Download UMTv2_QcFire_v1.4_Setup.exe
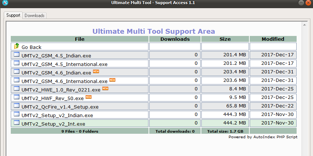 [60, 107]
